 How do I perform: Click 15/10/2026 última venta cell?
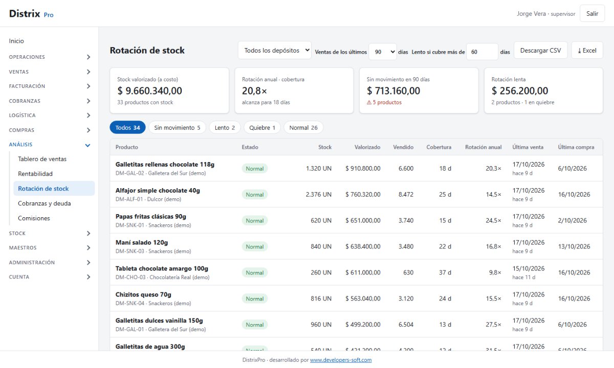pos(528,268)
